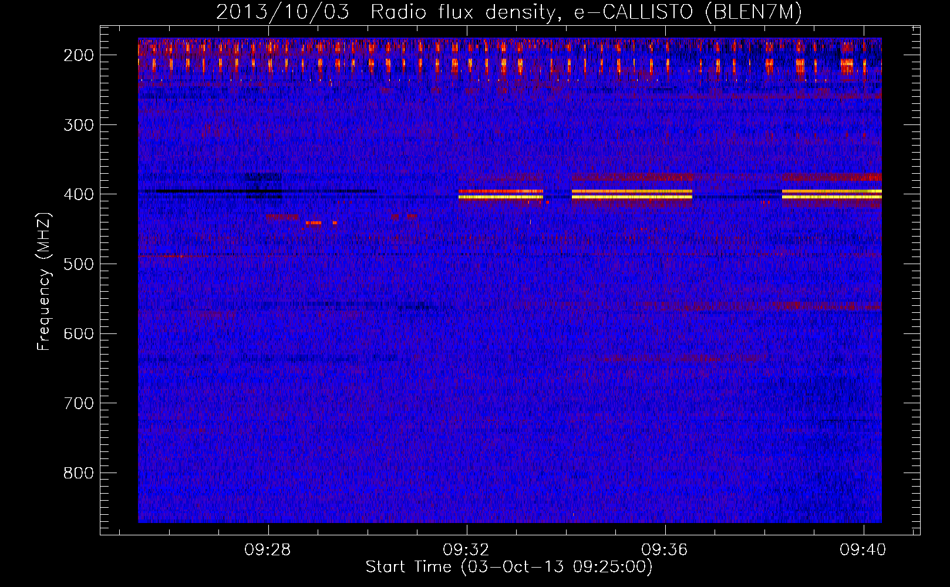Click the bright 400 MHz band starting at 09:32
Screen dimensions: 950x587
pyautogui.click(x=501, y=194)
